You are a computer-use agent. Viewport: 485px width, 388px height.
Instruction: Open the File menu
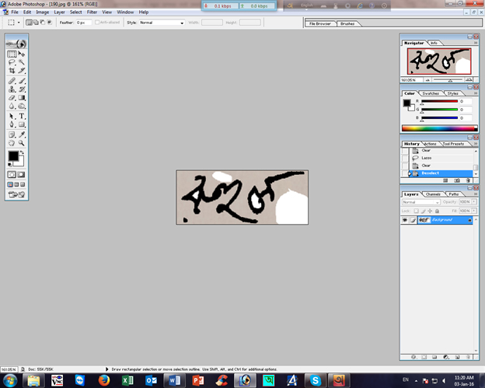click(15, 12)
